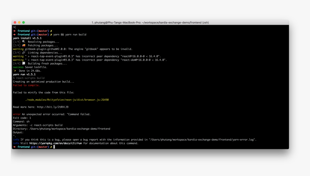Click the '^C' line at top of terminal

14,27
